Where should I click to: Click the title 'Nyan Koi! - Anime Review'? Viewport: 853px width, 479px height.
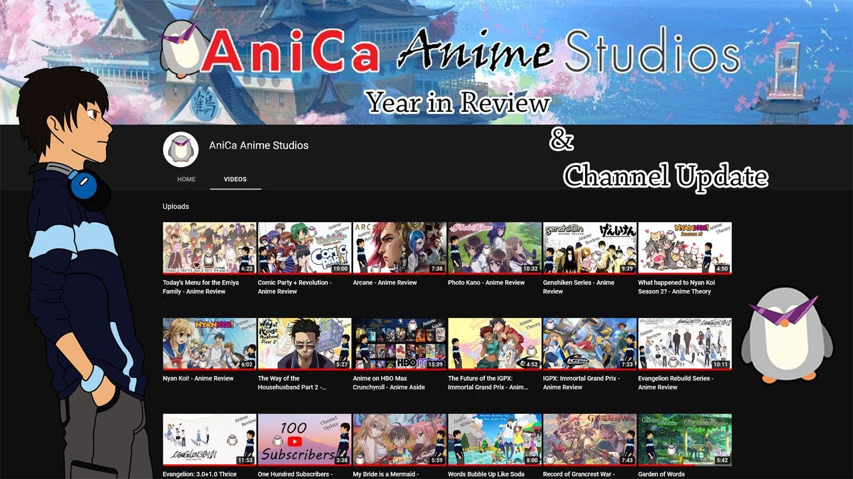pos(199,379)
